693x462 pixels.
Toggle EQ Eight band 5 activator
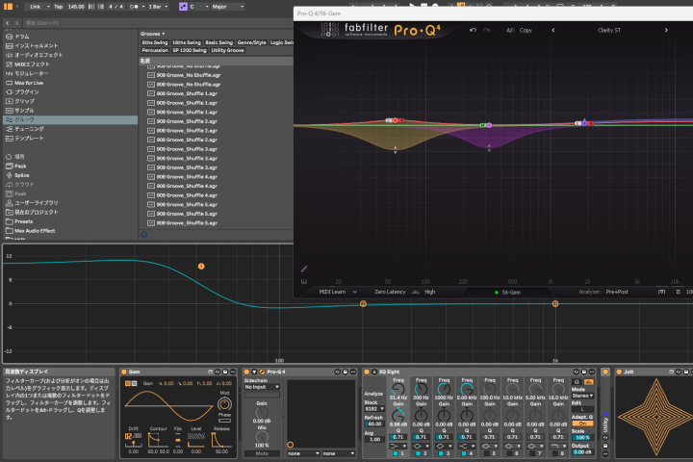pyautogui.click(x=487, y=453)
